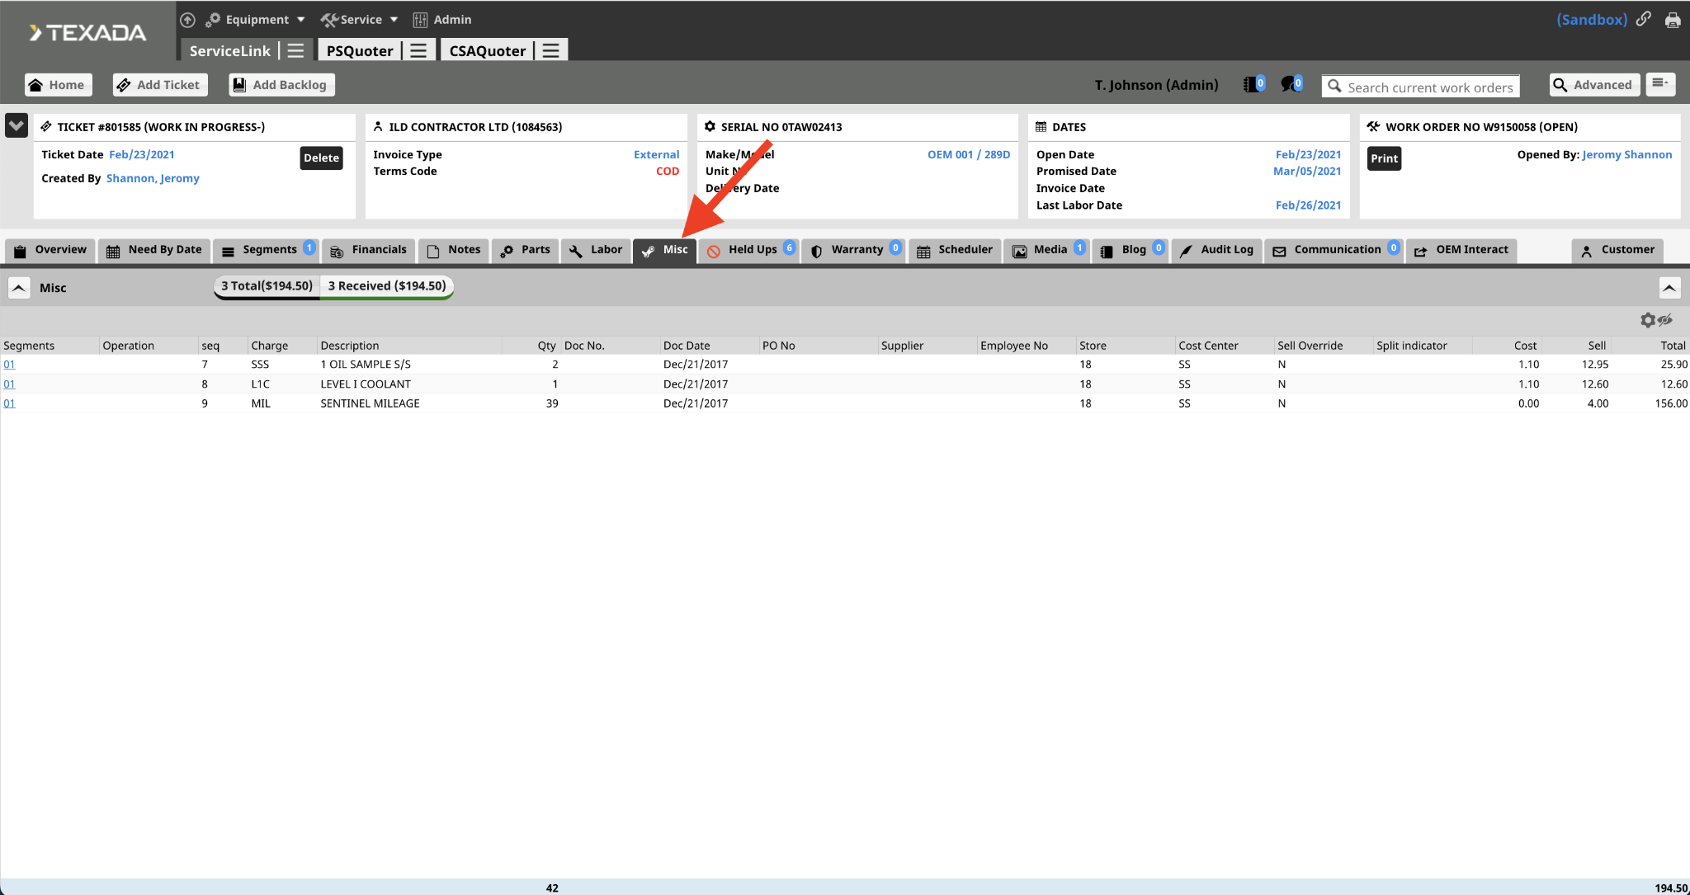
Task: Open the Service dropdown menu
Action: (x=359, y=20)
